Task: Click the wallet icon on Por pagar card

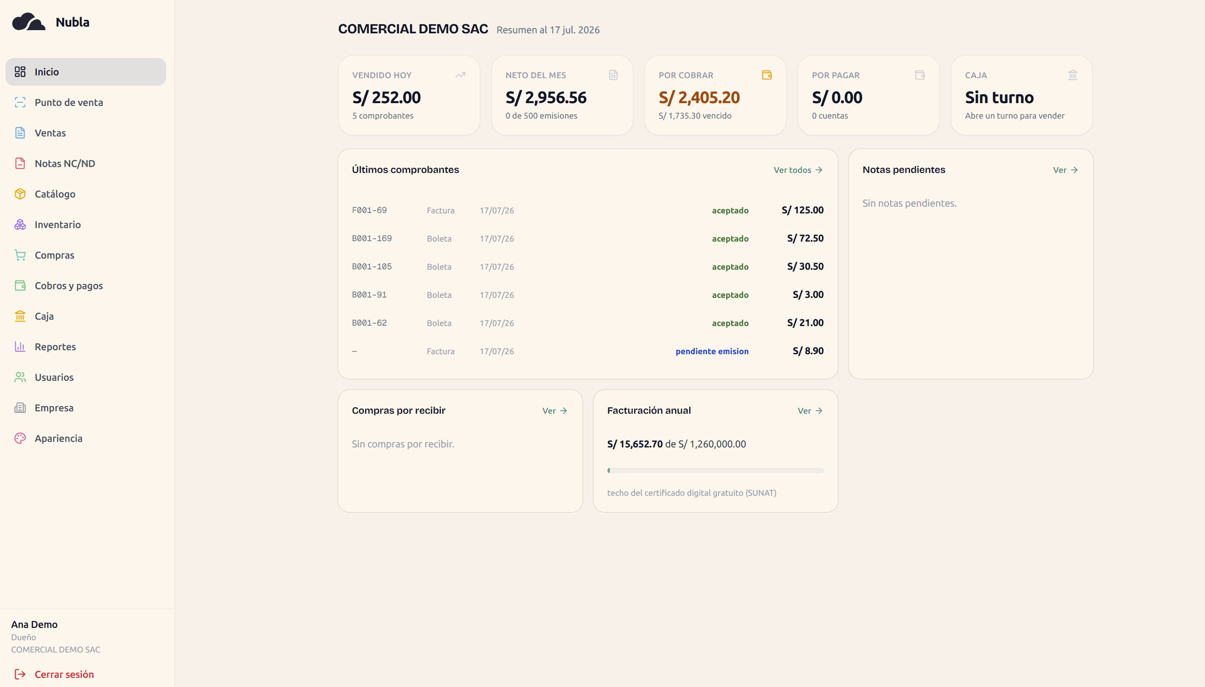Action: click(920, 75)
